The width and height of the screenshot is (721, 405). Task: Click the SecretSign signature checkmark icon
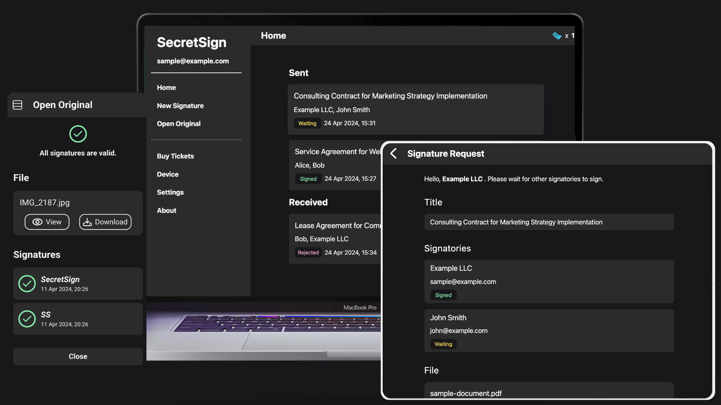[x=27, y=283]
